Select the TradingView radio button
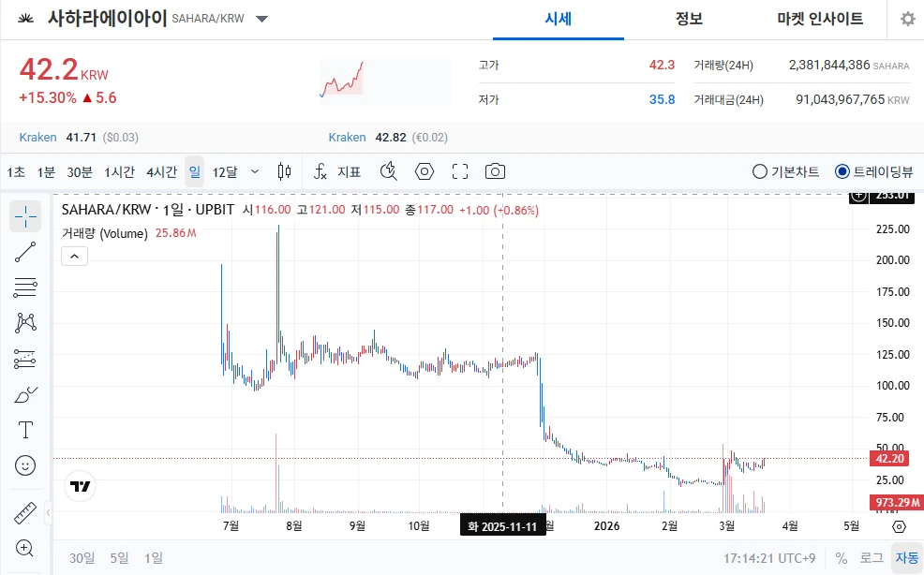The height and width of the screenshot is (575, 924). pyautogui.click(x=842, y=171)
